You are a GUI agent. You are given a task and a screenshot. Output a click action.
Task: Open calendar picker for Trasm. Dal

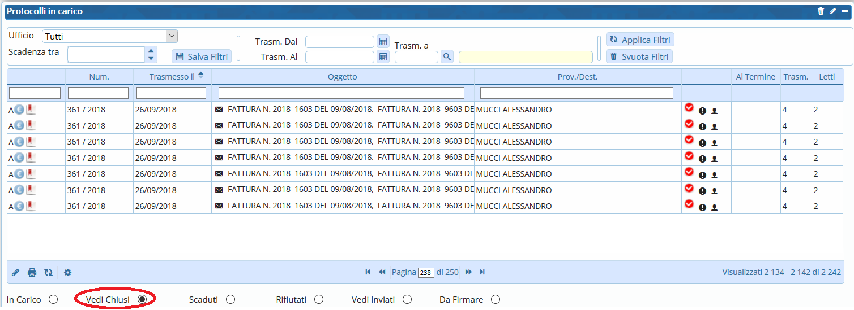click(x=383, y=42)
